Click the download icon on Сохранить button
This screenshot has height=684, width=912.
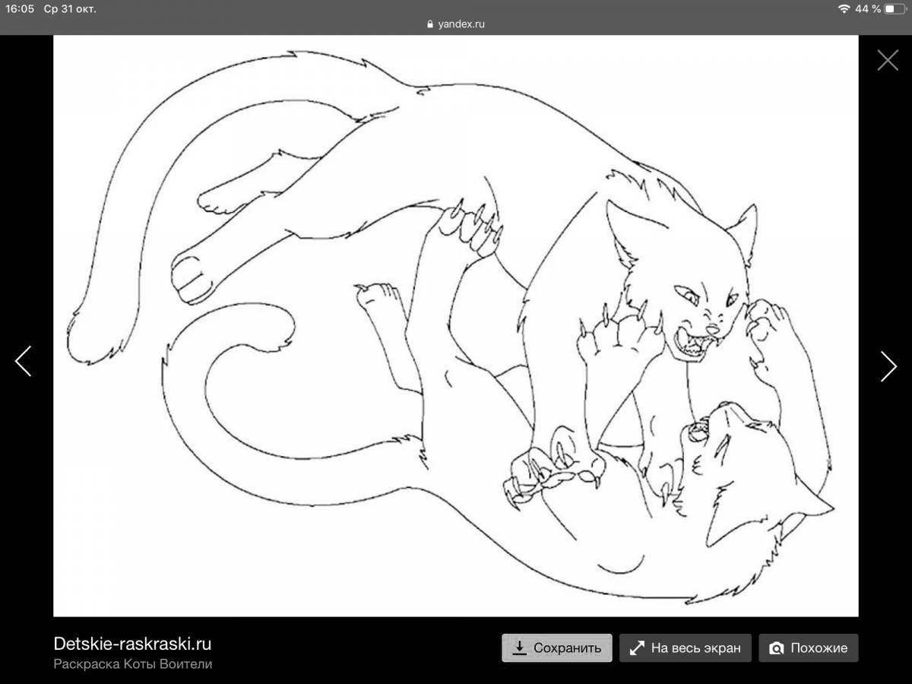click(520, 648)
